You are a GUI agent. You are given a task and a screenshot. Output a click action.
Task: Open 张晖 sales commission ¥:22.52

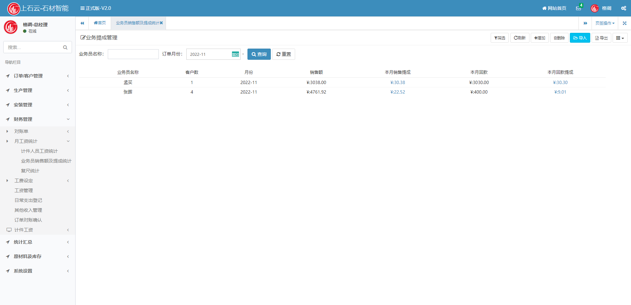pos(398,92)
